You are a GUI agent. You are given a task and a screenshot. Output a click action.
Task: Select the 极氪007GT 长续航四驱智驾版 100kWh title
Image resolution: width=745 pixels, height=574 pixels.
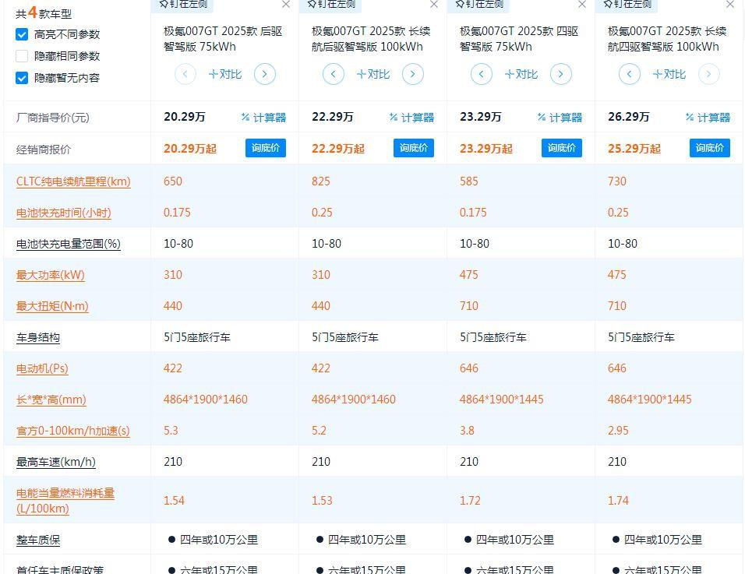point(667,39)
